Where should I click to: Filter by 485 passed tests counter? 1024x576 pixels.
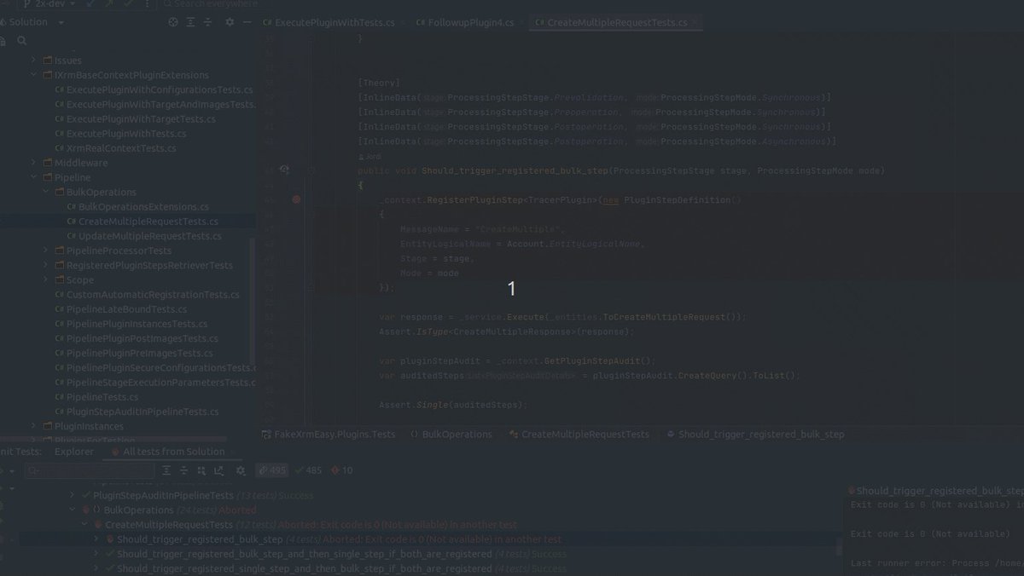[x=309, y=470]
